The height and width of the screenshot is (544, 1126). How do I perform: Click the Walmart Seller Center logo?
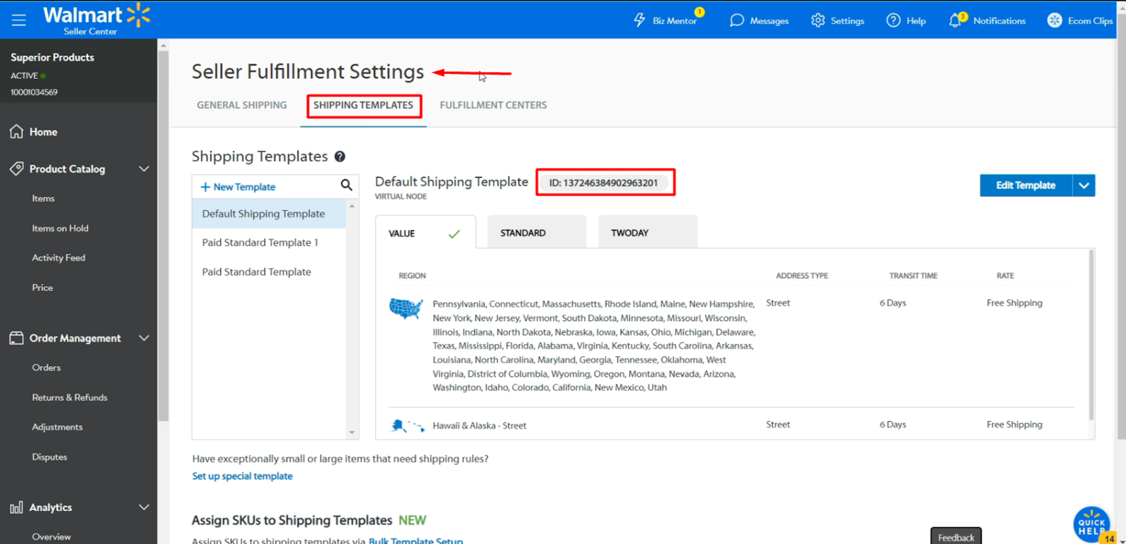tap(96, 19)
